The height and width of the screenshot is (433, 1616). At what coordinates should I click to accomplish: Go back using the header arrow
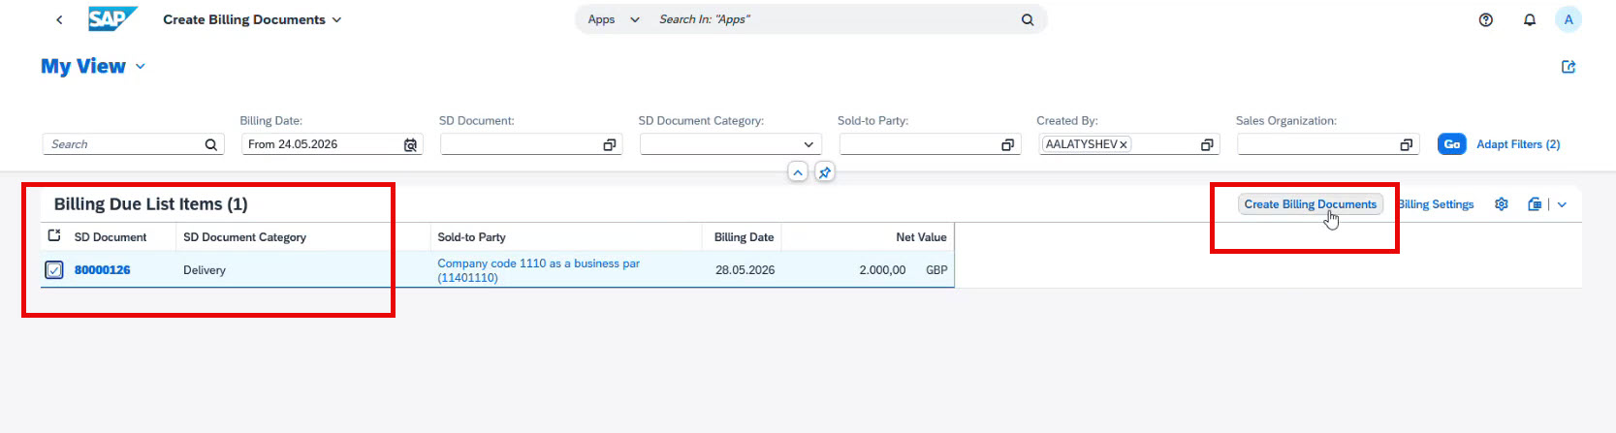(x=59, y=19)
